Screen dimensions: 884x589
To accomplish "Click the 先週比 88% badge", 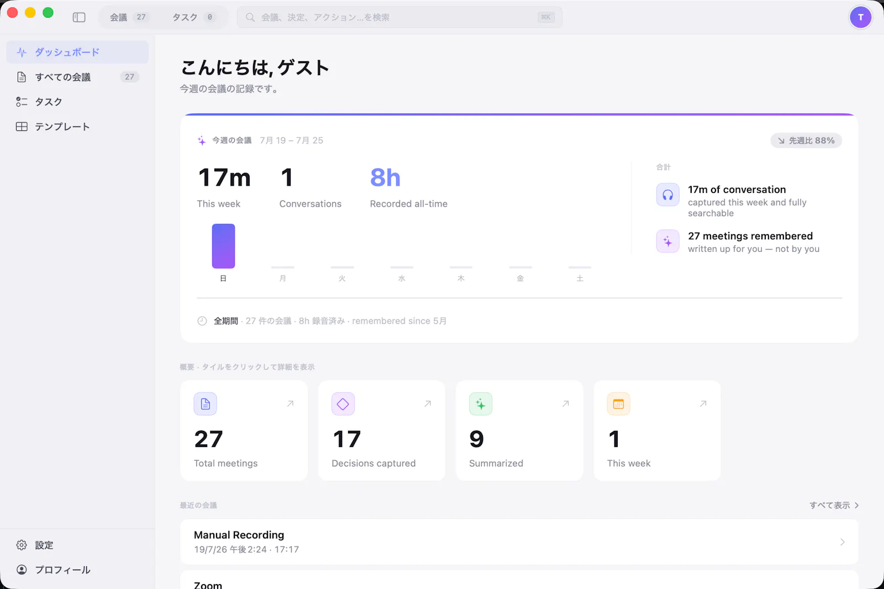I will (806, 140).
